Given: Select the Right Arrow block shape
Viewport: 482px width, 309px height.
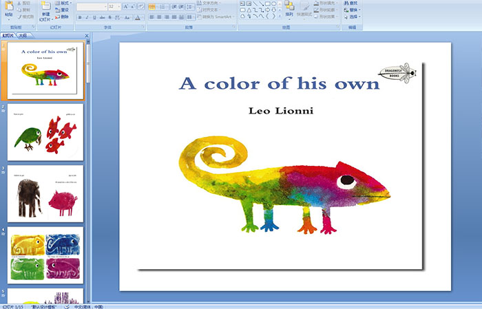Looking at the screenshot, I should click(x=267, y=10).
